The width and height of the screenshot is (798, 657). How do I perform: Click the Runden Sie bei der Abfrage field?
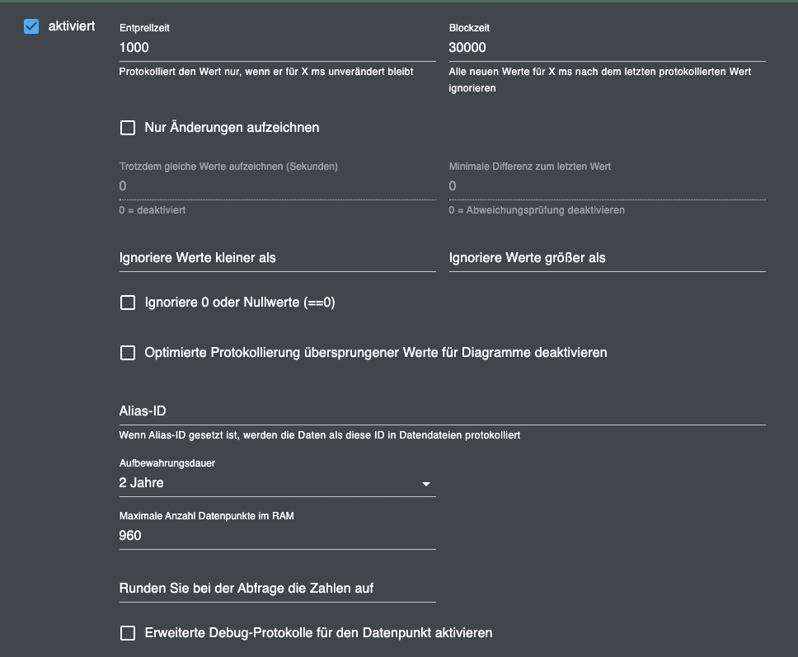pyautogui.click(x=277, y=589)
